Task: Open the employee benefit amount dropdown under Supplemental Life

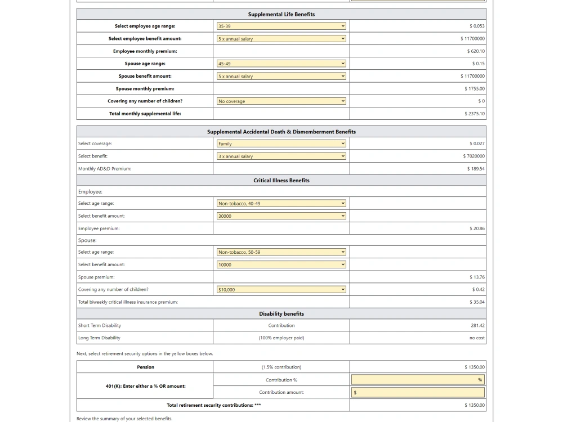Action: point(281,39)
